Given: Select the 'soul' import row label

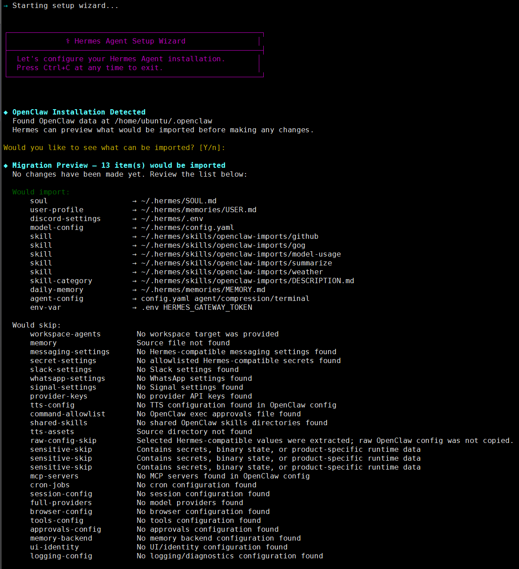Looking at the screenshot, I should 39,201.
